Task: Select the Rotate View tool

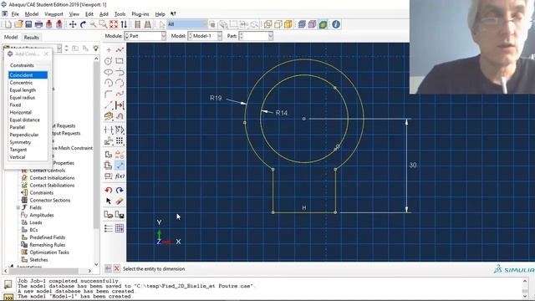Action: tap(83, 24)
